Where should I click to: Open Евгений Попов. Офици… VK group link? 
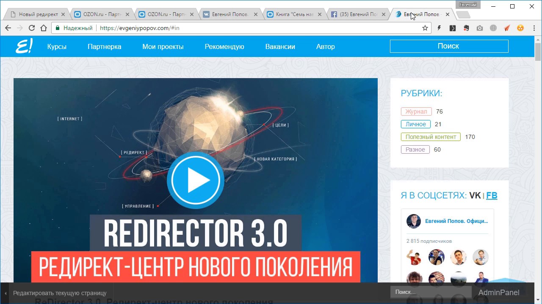(456, 221)
